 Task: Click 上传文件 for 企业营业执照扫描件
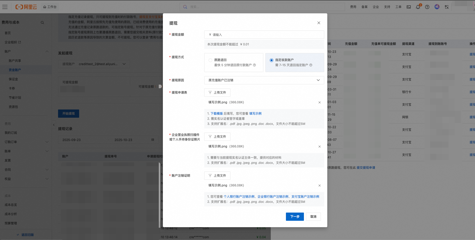pos(217,137)
